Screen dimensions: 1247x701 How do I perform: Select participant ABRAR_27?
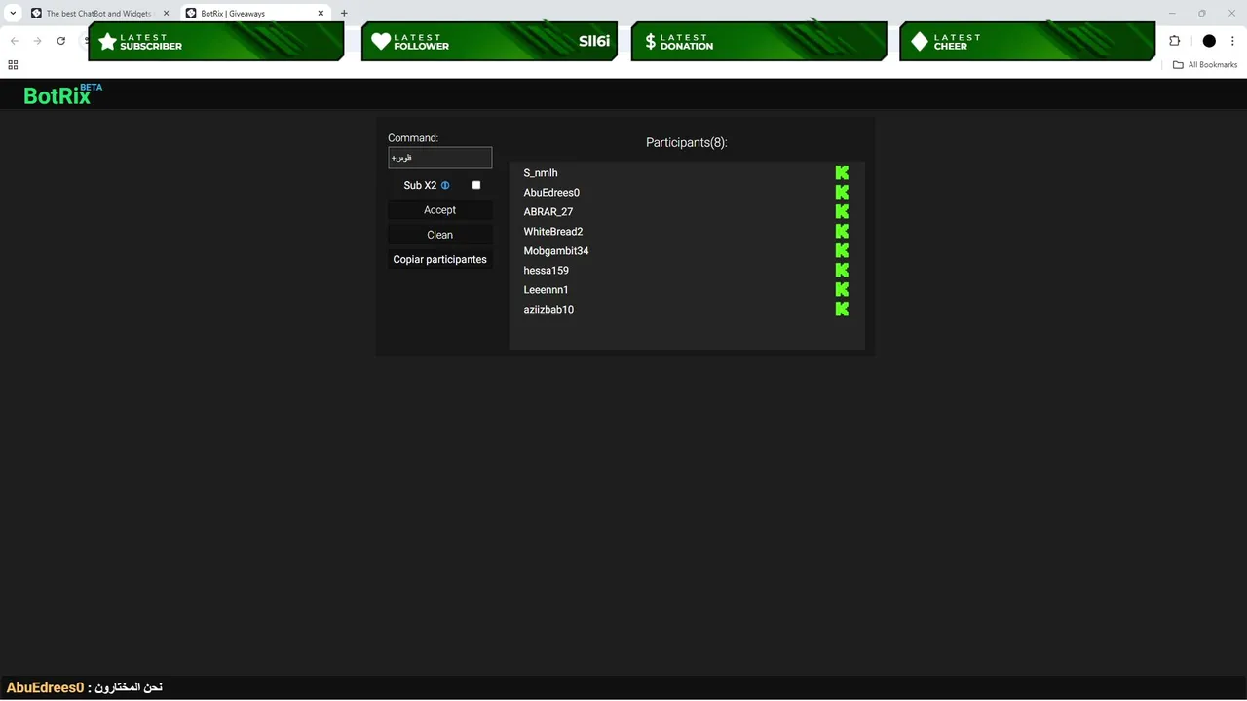point(548,211)
